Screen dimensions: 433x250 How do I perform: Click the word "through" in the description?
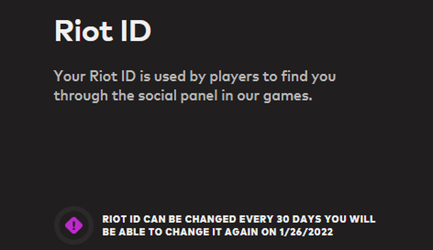(80, 96)
